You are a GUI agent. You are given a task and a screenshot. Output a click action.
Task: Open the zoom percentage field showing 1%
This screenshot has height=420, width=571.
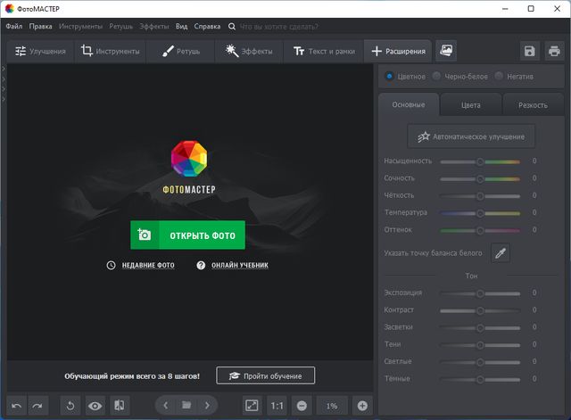pos(332,406)
